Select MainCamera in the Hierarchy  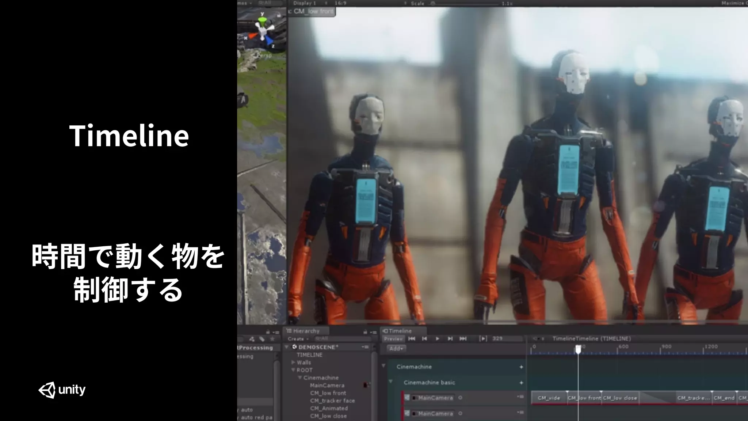click(x=327, y=386)
